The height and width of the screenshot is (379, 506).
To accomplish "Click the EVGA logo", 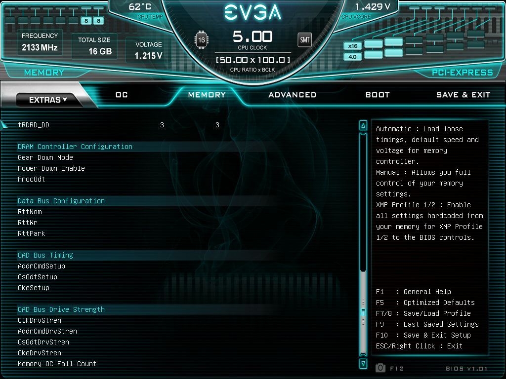I will click(x=253, y=12).
